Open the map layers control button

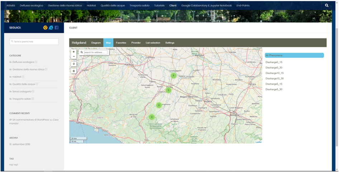tap(74, 71)
